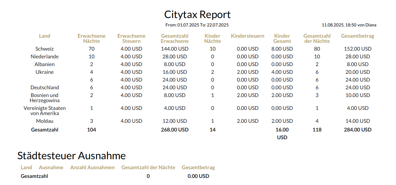Click the Anzahl Ausnahmen column header
396x185 pixels.
point(92,168)
